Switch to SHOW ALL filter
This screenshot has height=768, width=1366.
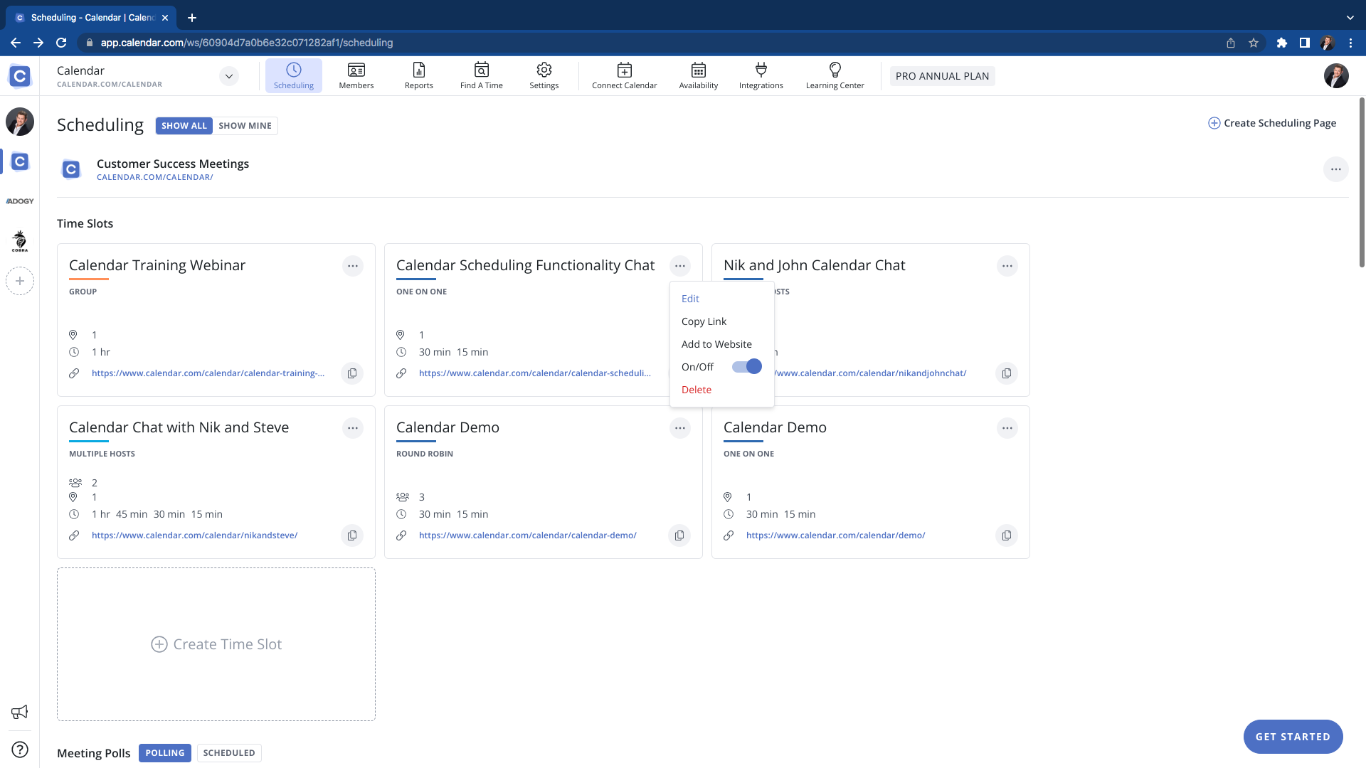tap(184, 126)
